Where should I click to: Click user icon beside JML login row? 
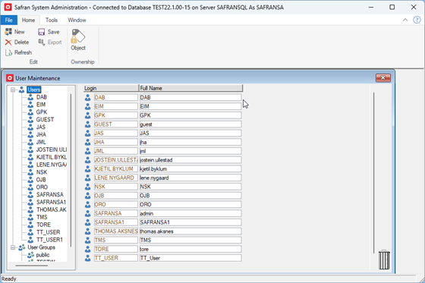point(87,151)
